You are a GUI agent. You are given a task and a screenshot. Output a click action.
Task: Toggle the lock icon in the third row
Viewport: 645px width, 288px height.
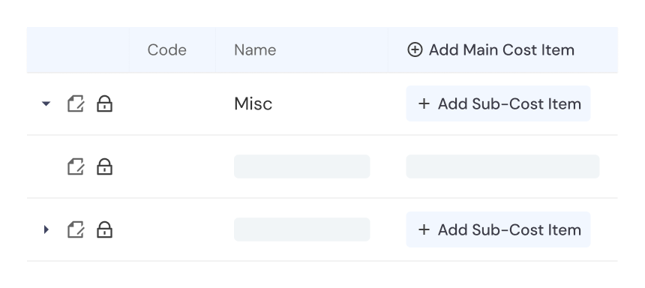pos(104,229)
